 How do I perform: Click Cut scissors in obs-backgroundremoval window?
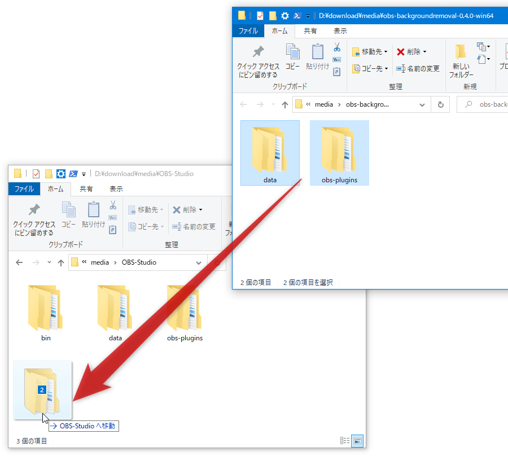[x=337, y=47]
